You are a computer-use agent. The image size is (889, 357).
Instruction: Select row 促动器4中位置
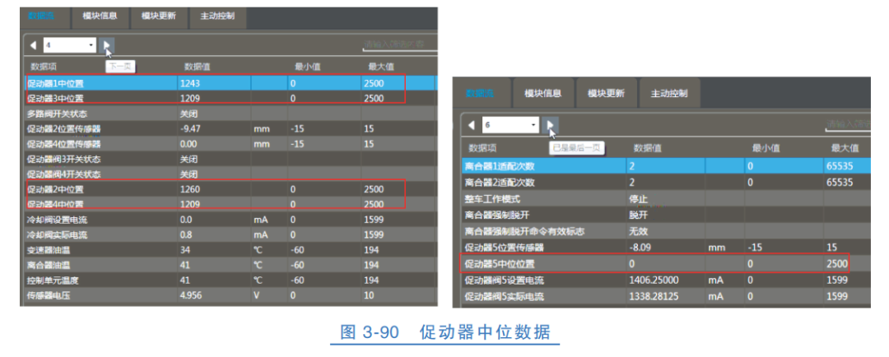click(230, 204)
